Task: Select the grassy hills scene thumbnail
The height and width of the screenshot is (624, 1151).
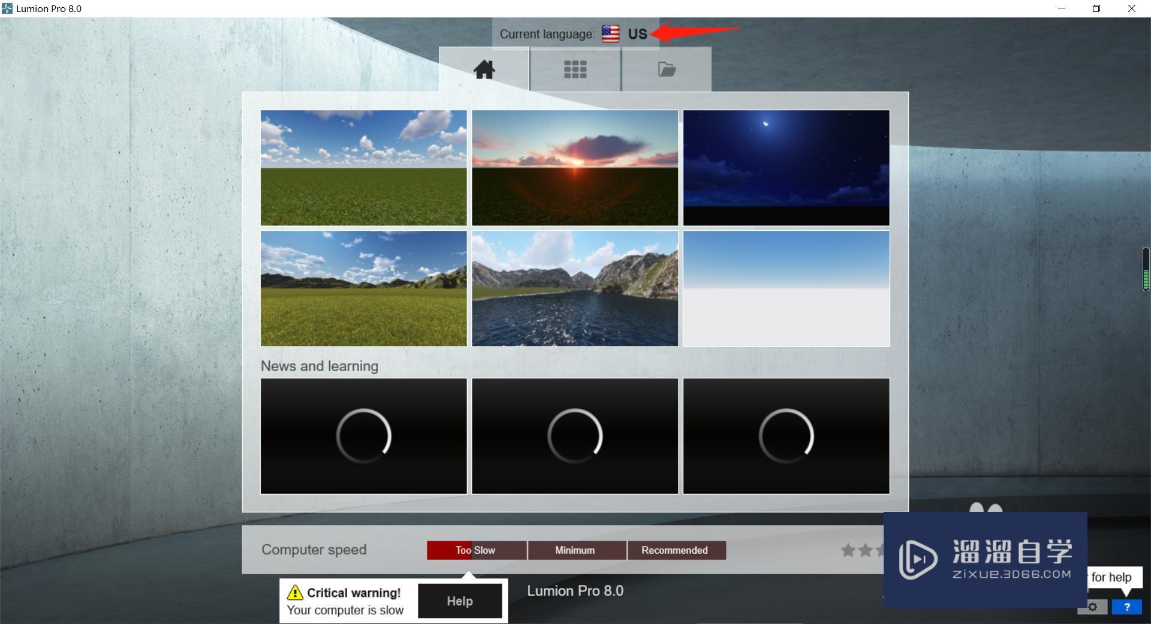Action: tap(364, 289)
